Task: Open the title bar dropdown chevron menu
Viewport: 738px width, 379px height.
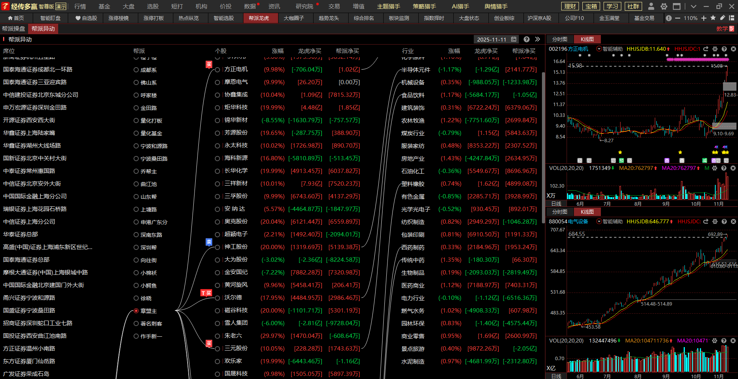Action: (x=693, y=7)
